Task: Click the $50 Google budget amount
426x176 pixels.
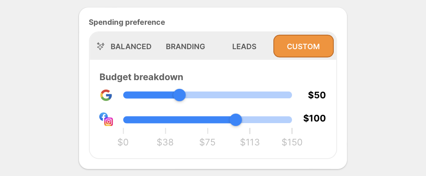Action: point(317,95)
